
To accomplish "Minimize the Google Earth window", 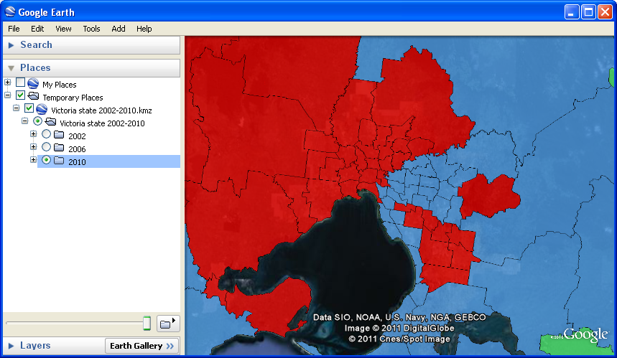I will (x=571, y=11).
